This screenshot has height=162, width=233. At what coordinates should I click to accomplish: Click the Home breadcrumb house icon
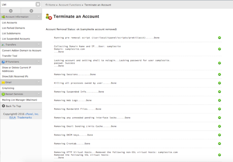pos(47,5)
